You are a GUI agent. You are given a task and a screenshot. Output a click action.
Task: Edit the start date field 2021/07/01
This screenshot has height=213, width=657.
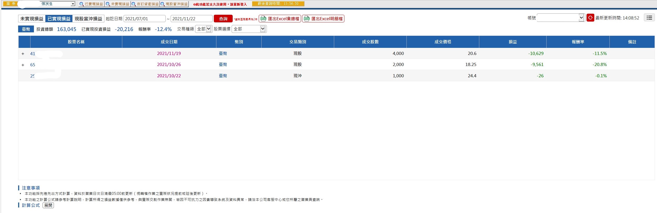pos(144,19)
